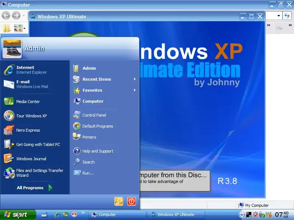Click the red power shutdown button

[132, 201]
